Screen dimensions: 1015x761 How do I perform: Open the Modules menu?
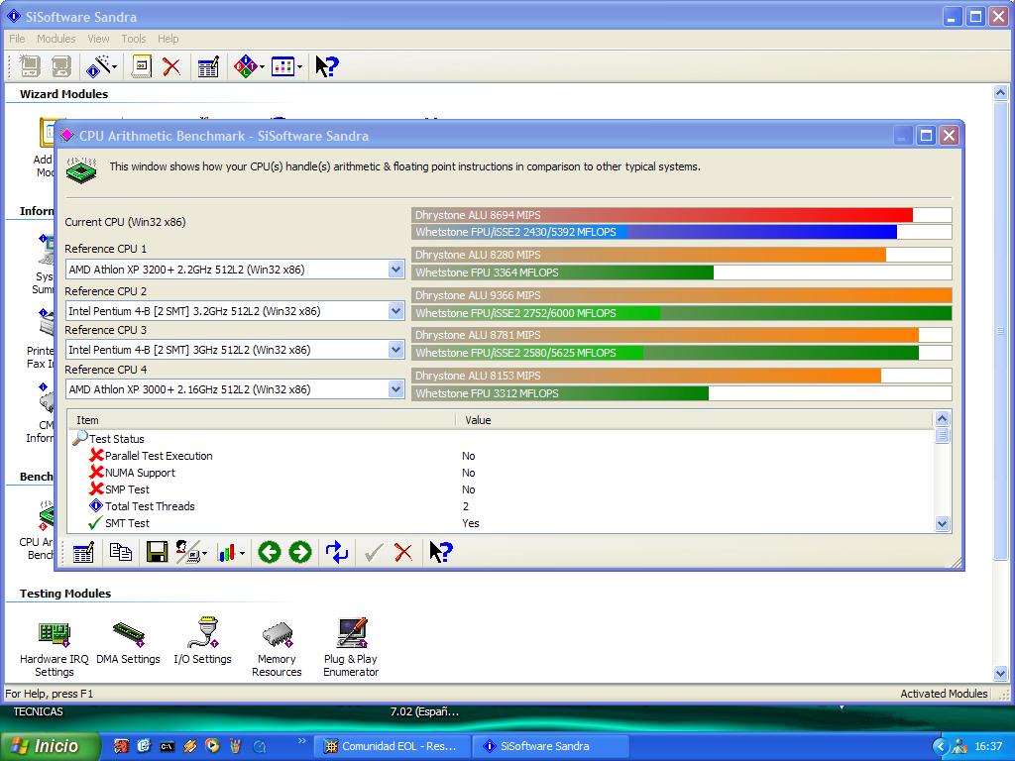pos(56,39)
